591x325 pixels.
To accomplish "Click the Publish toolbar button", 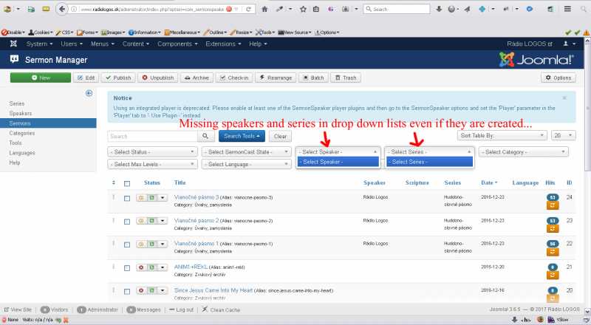I will pos(118,78).
